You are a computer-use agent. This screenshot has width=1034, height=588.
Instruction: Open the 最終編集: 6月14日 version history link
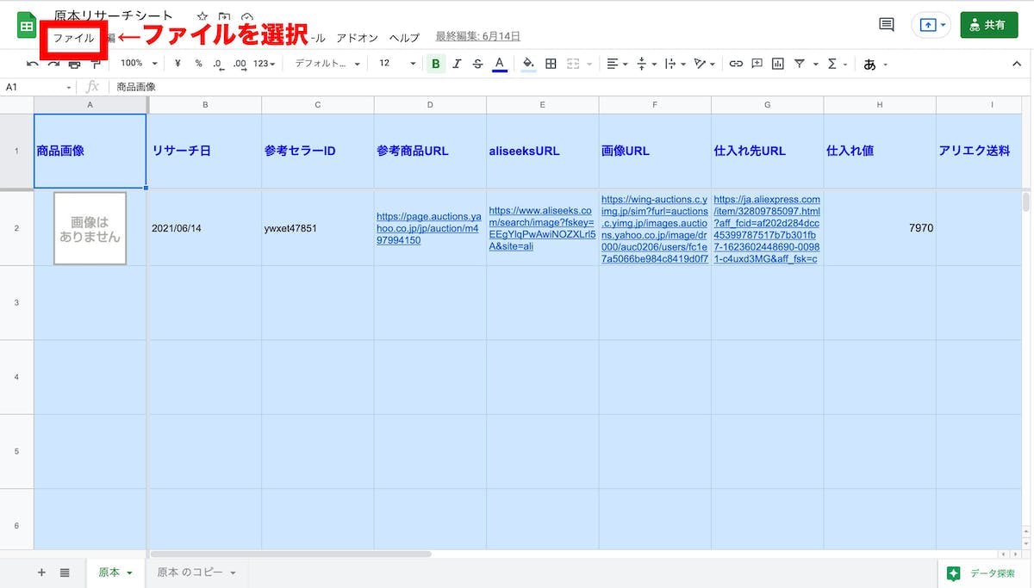coord(477,36)
